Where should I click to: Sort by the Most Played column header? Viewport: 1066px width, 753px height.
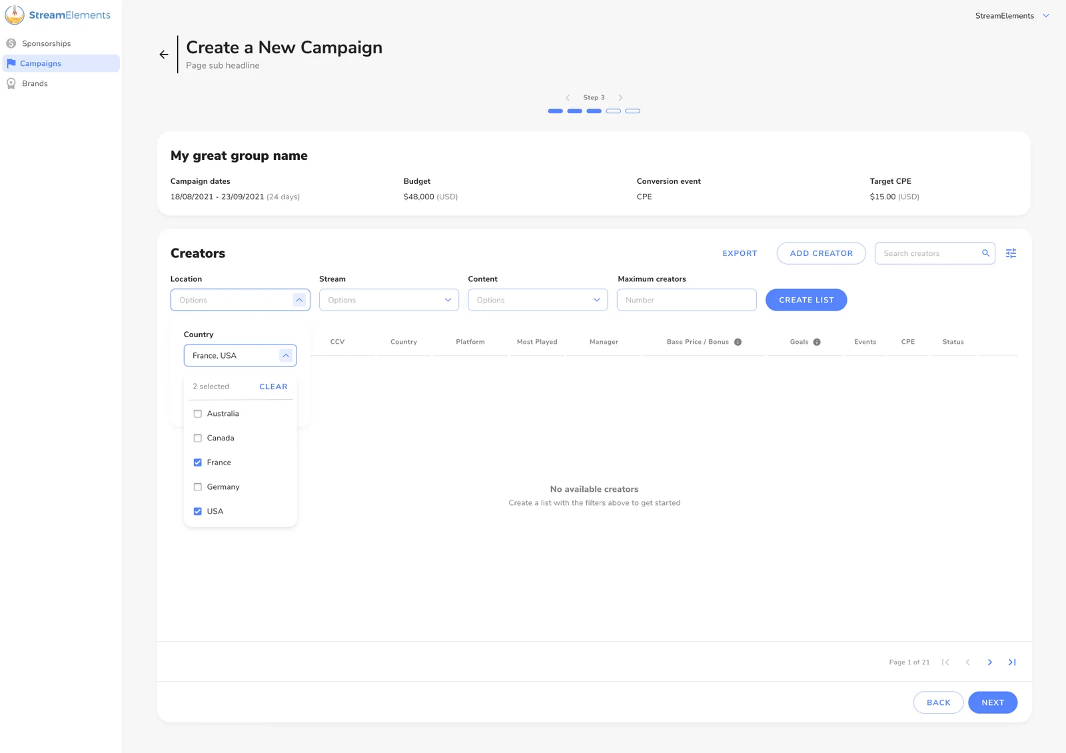(537, 342)
